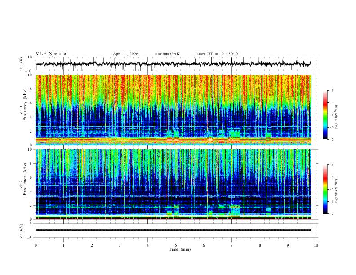Select the log(PSD) label beside ch.1 colorbar

pos(337,117)
